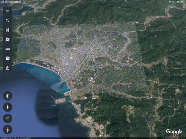Tap the battery indicator icon
186x139 pixels.
coord(182,2)
